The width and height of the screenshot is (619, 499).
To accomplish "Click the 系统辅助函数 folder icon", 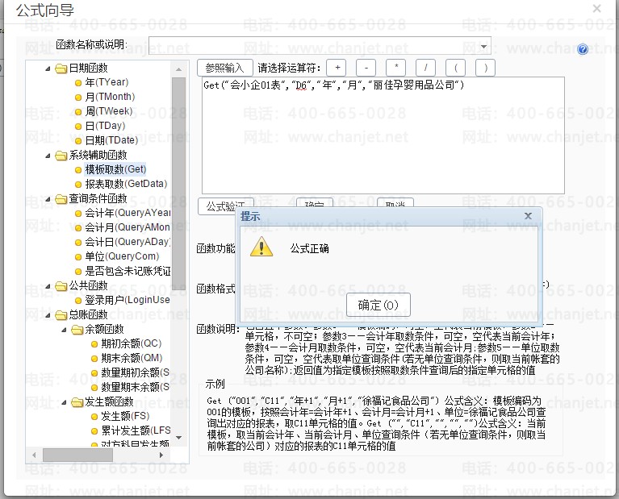I will tap(61, 156).
